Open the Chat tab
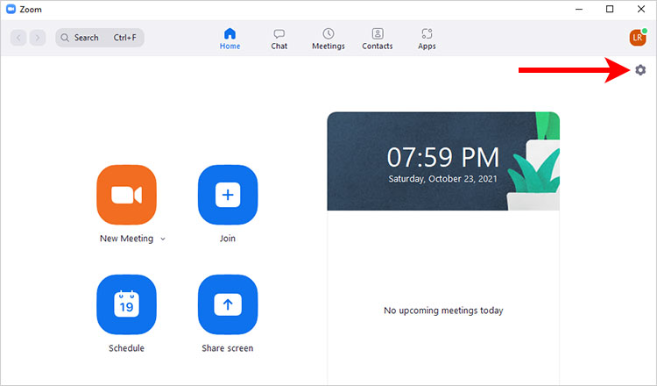Screen dimensions: 657x386 tap(279, 39)
